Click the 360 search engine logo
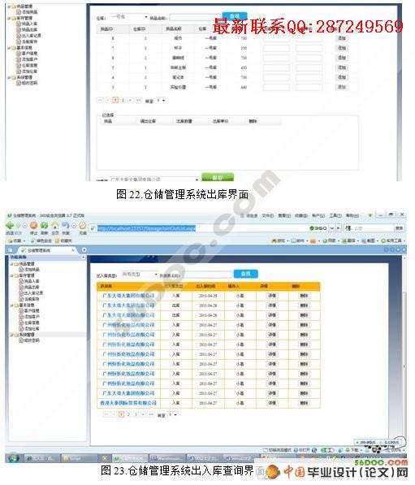The width and height of the screenshot is (415, 485). tap(318, 228)
